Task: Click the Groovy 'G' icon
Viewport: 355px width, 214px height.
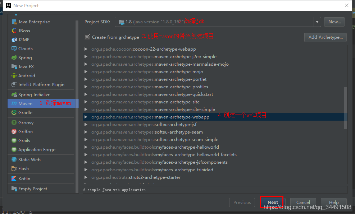Action: tap(14, 122)
